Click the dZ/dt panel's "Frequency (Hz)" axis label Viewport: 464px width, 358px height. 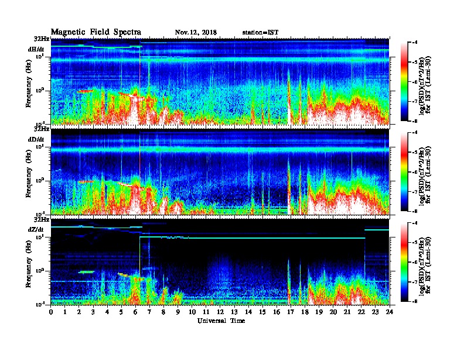click(28, 264)
